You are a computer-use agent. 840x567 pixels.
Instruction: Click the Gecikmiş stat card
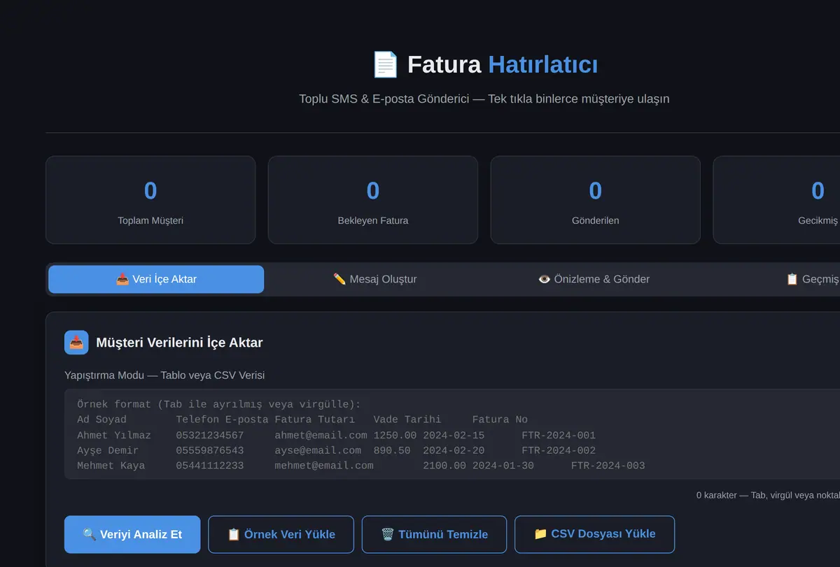777,200
